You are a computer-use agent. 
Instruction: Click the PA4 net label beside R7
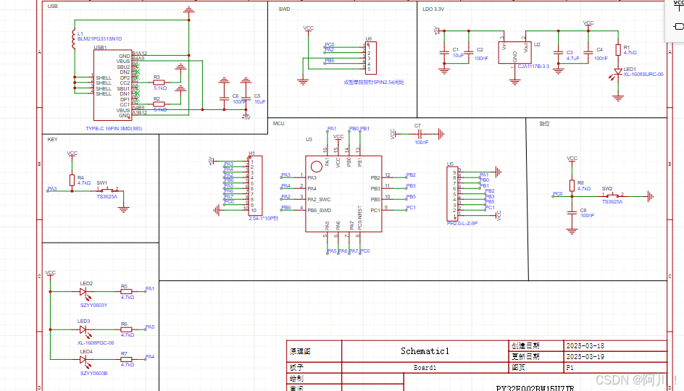[x=150, y=356]
